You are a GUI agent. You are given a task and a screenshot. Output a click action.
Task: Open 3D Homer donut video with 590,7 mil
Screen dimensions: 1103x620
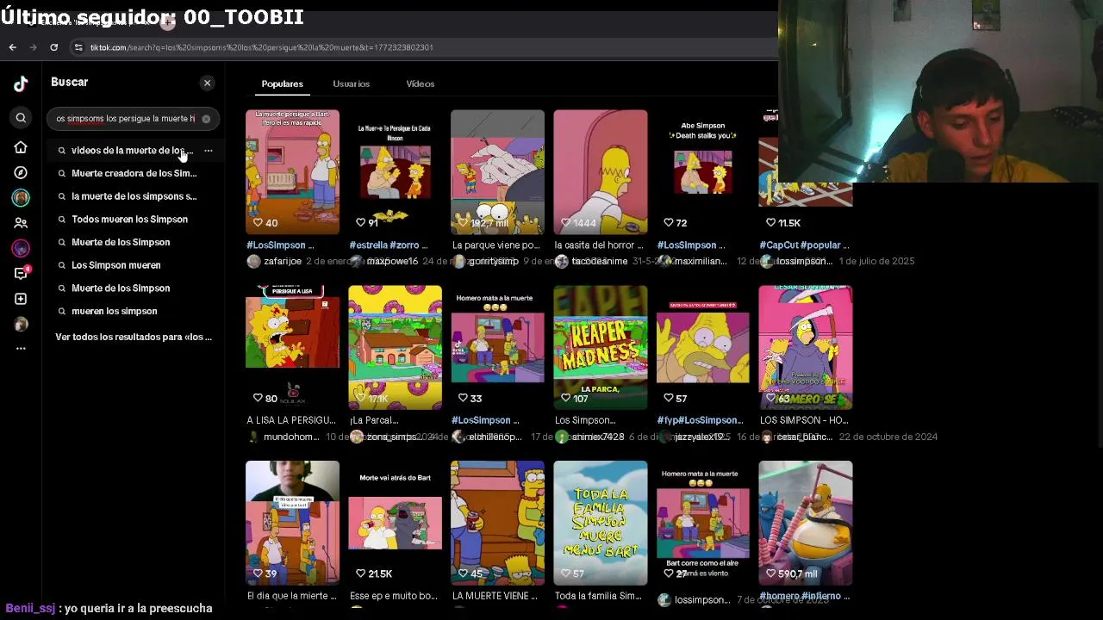point(805,523)
